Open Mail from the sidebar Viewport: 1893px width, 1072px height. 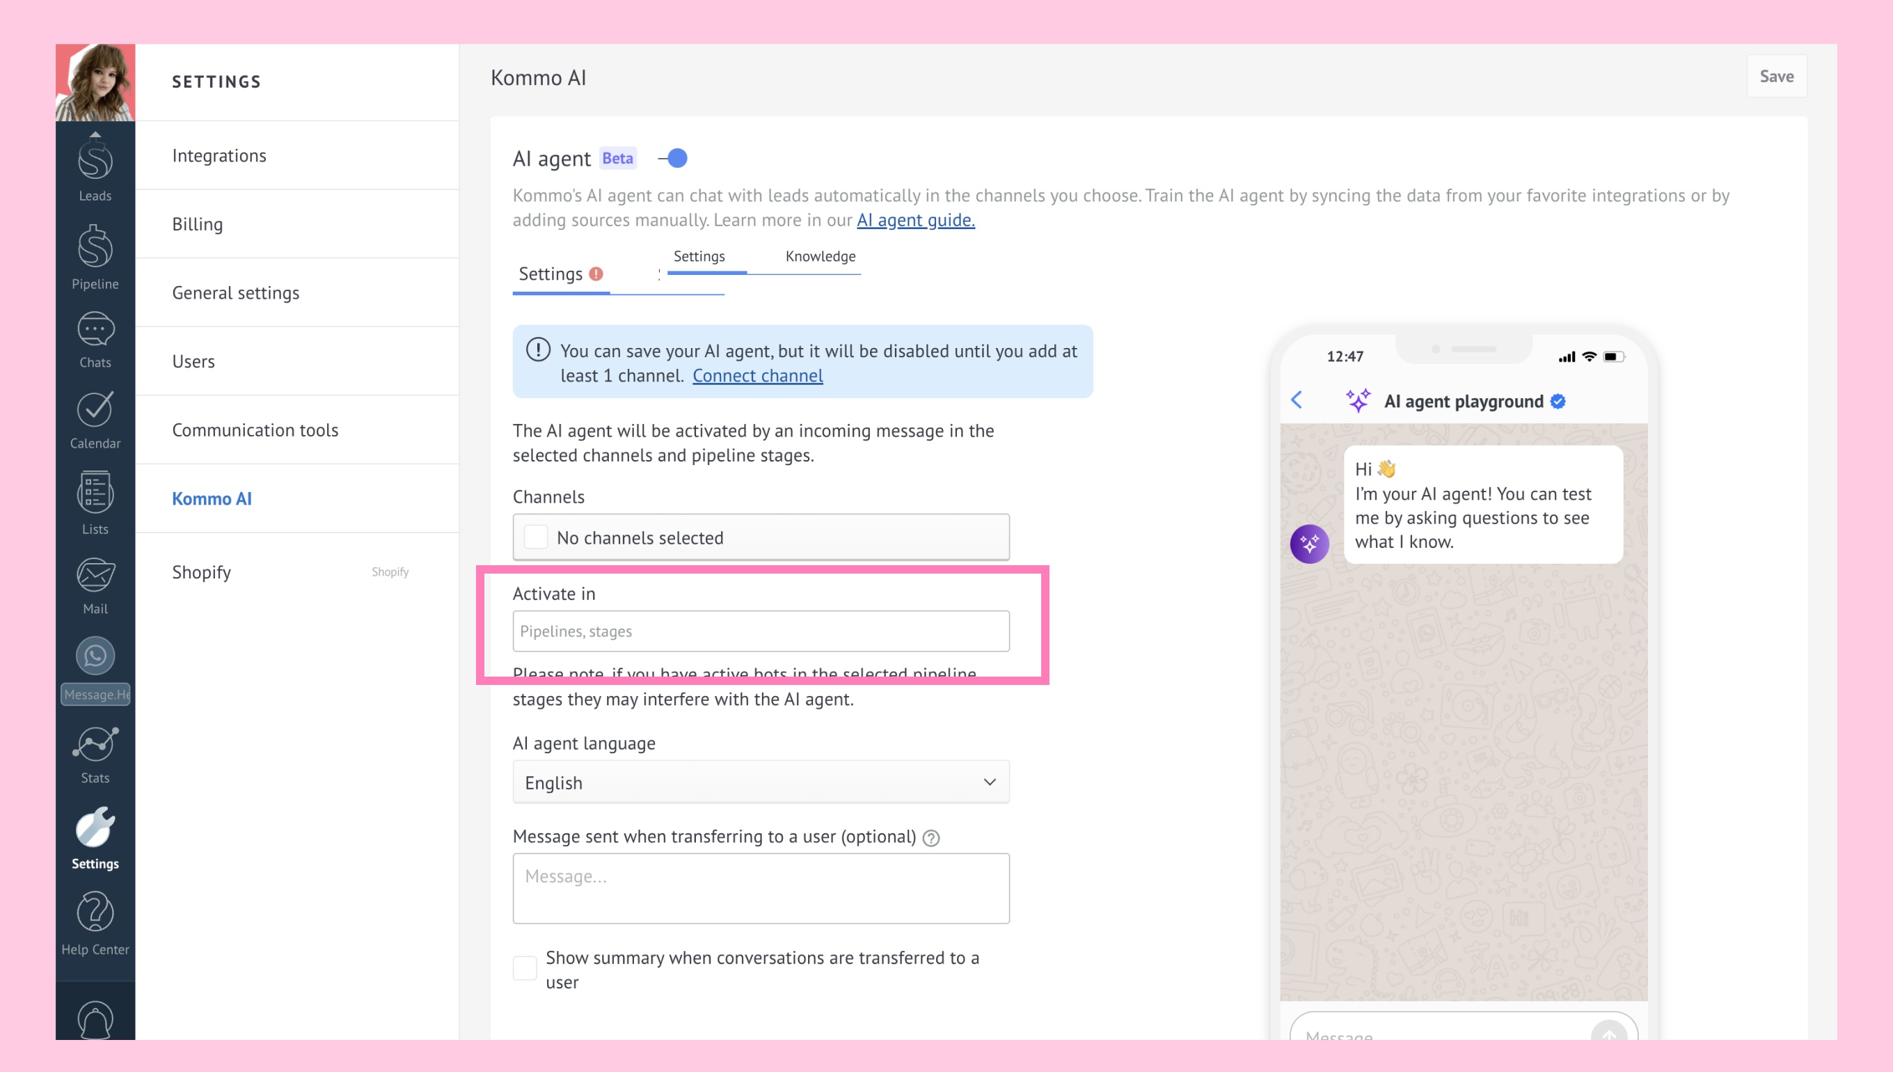click(95, 587)
